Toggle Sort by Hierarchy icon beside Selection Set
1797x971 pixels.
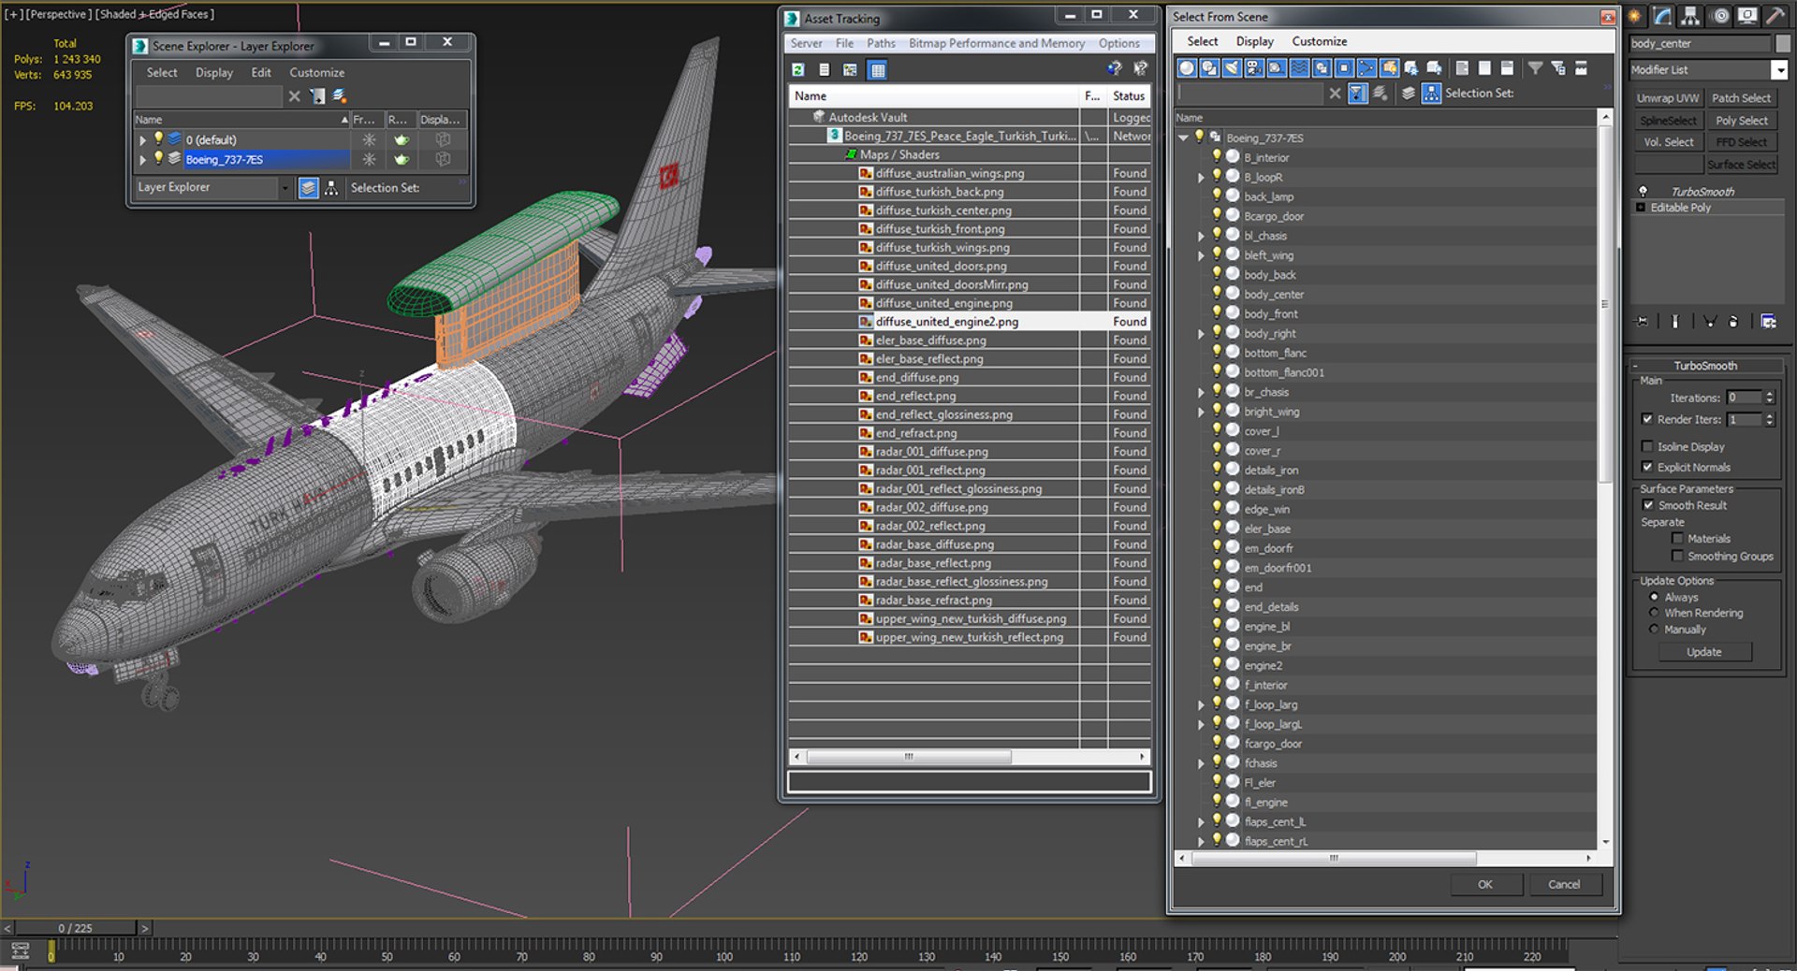coord(1431,93)
